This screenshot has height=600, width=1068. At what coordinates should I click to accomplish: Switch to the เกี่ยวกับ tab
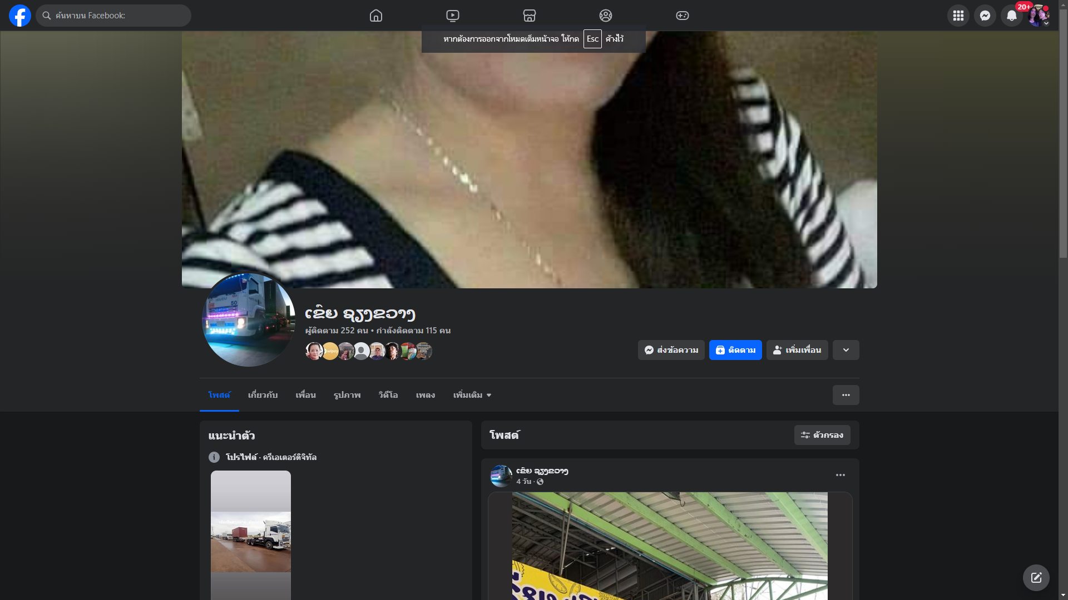(263, 395)
